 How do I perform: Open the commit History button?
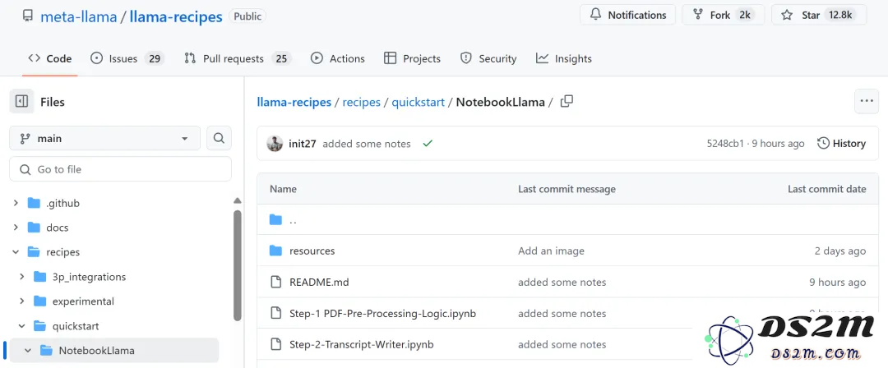[x=842, y=144]
